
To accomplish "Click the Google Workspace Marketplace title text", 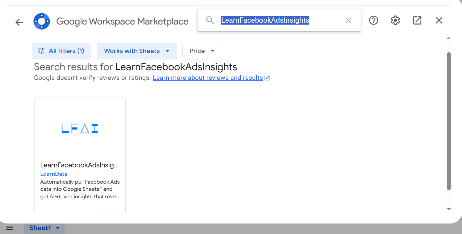I will (122, 21).
